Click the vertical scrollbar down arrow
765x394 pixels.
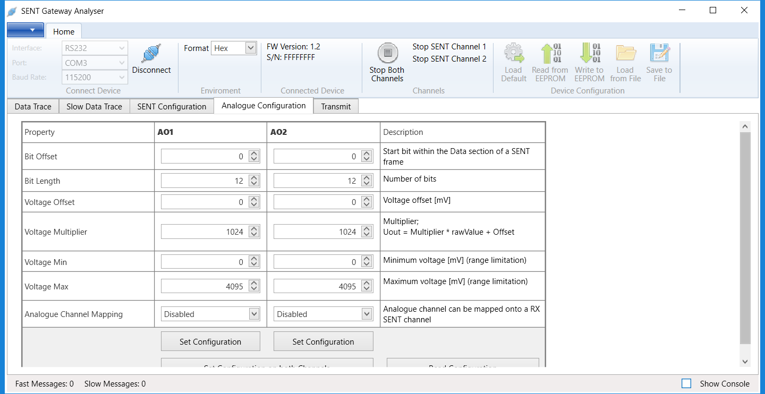click(x=745, y=361)
